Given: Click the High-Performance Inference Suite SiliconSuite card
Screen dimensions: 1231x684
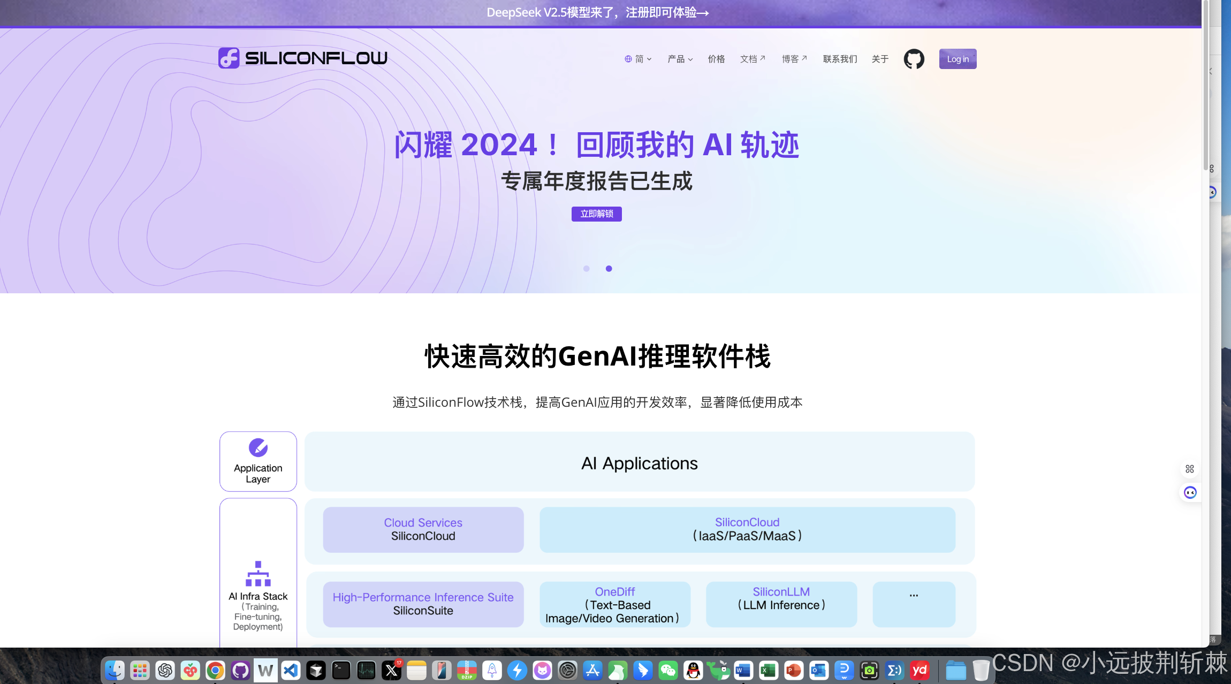Looking at the screenshot, I should (x=423, y=604).
